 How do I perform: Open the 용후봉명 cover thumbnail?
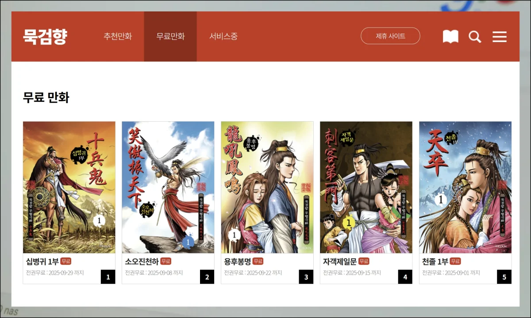[x=267, y=187]
